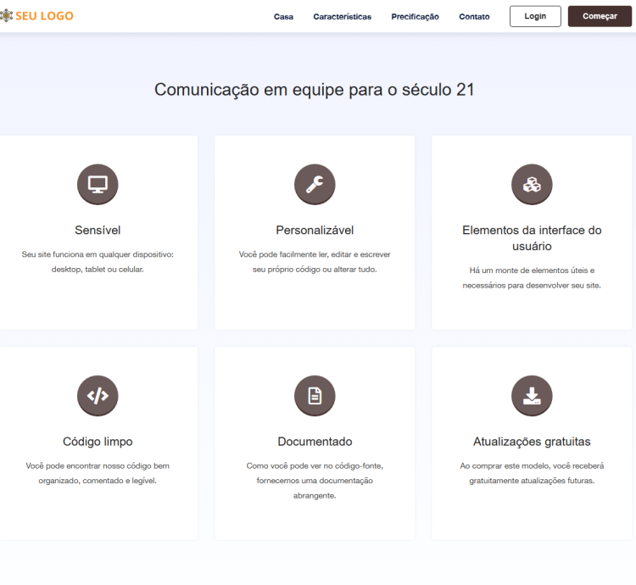
Task: Click the Começar button
Action: 600,16
